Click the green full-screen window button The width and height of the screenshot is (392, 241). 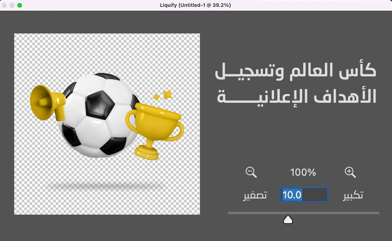click(x=20, y=5)
